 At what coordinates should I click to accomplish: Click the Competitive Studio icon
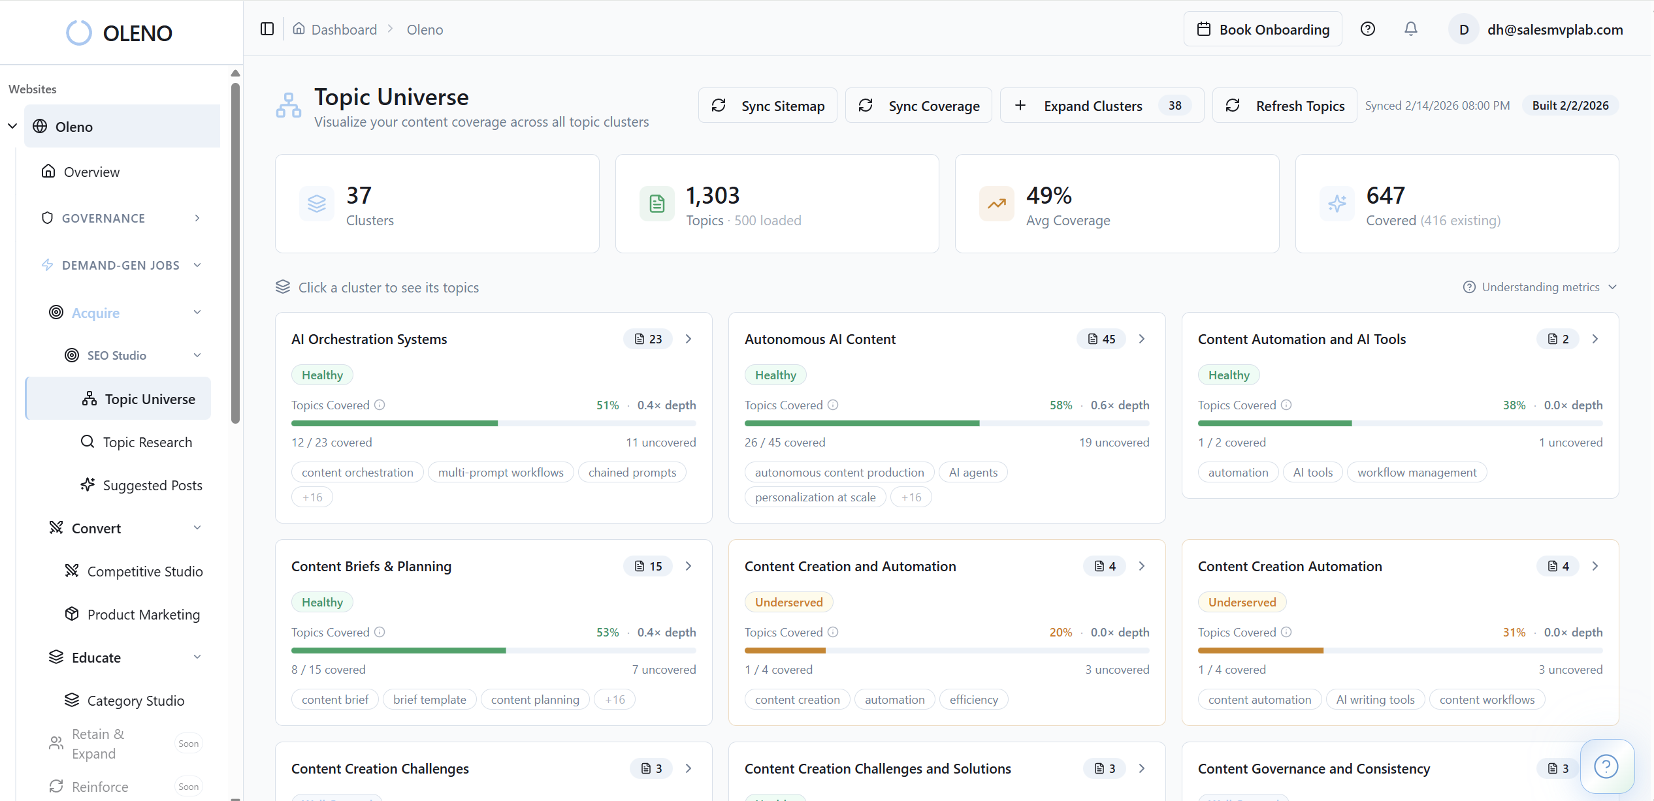tap(72, 571)
